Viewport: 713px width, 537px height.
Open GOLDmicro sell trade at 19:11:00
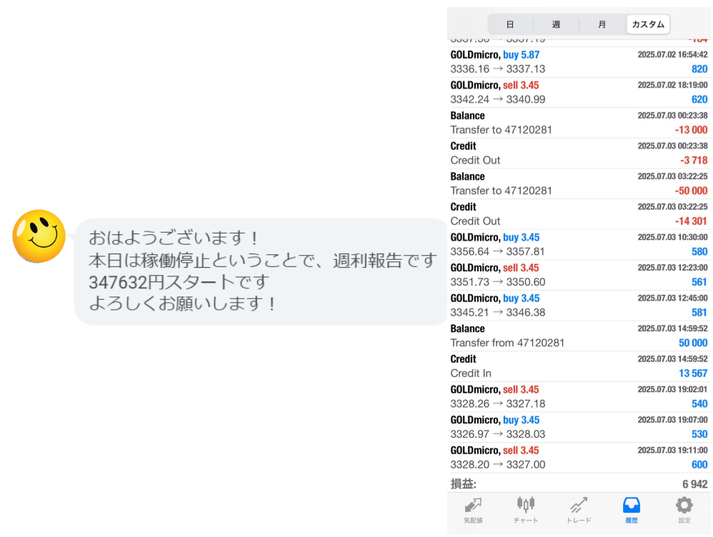coord(579,458)
